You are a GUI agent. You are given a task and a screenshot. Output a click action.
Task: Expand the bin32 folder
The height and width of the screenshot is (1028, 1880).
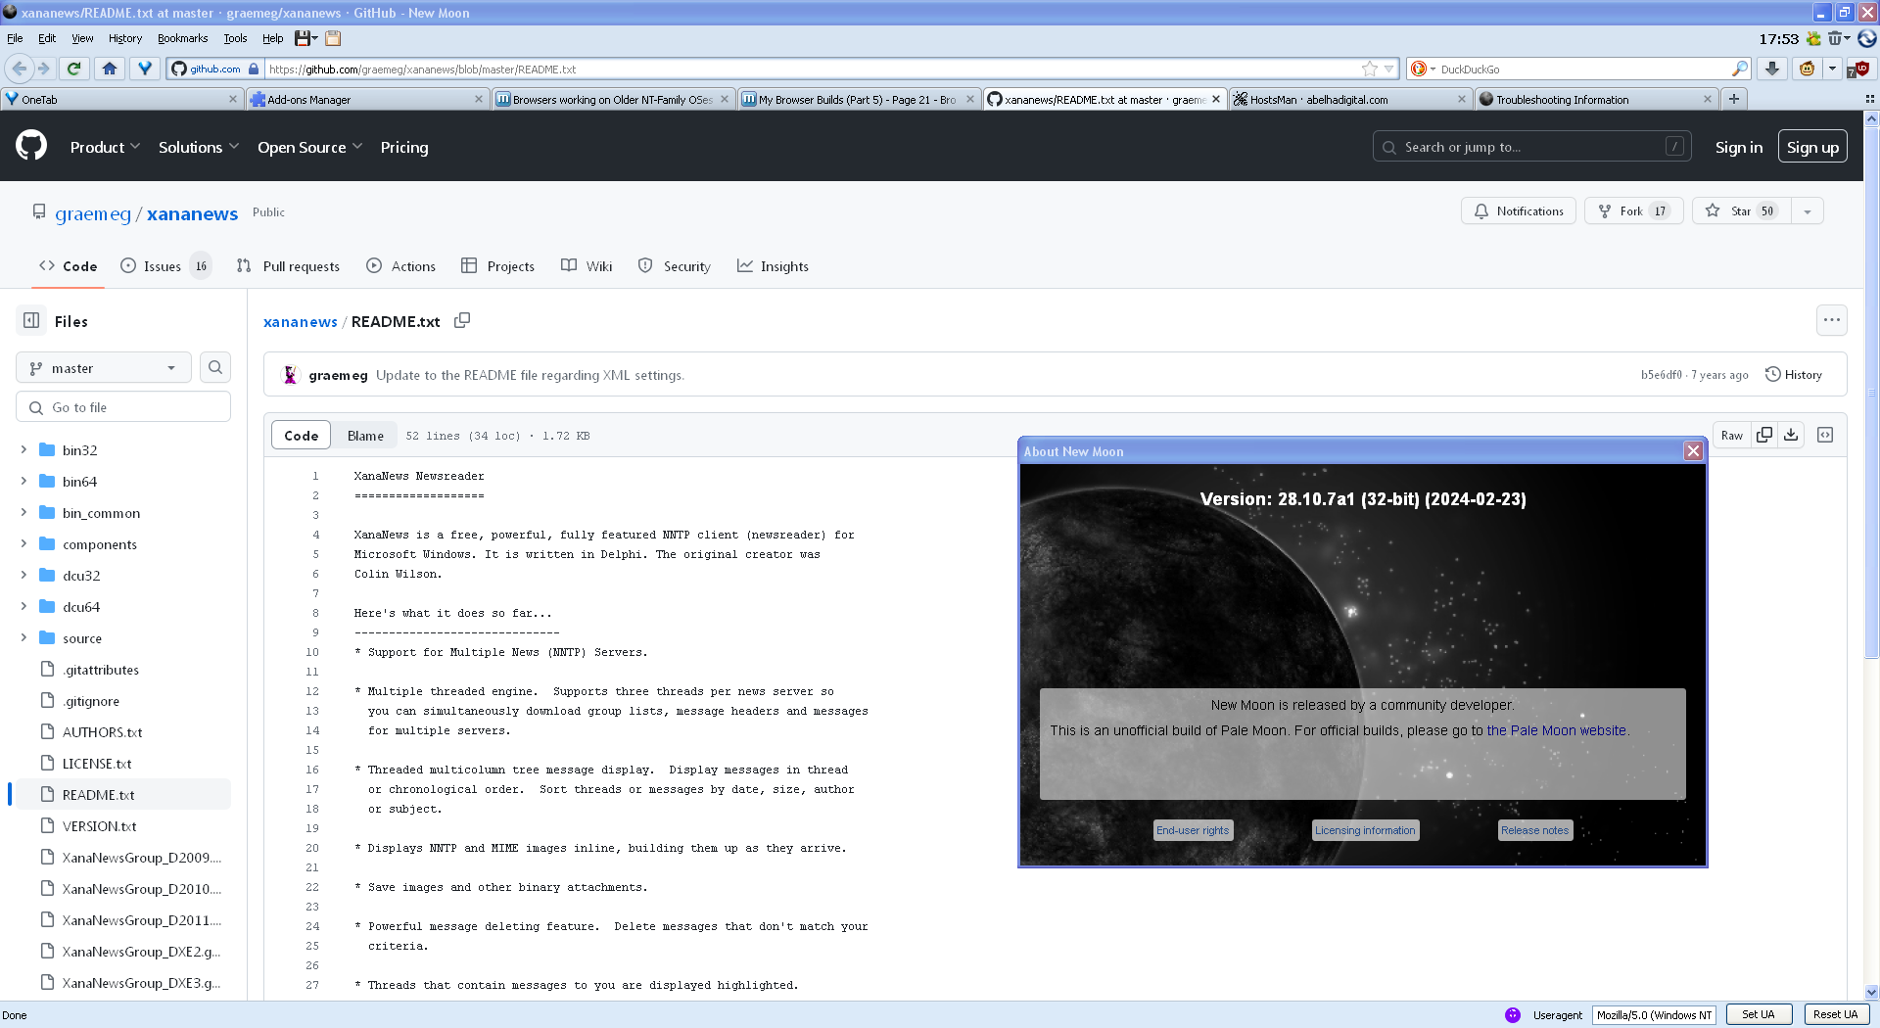pyautogui.click(x=23, y=449)
